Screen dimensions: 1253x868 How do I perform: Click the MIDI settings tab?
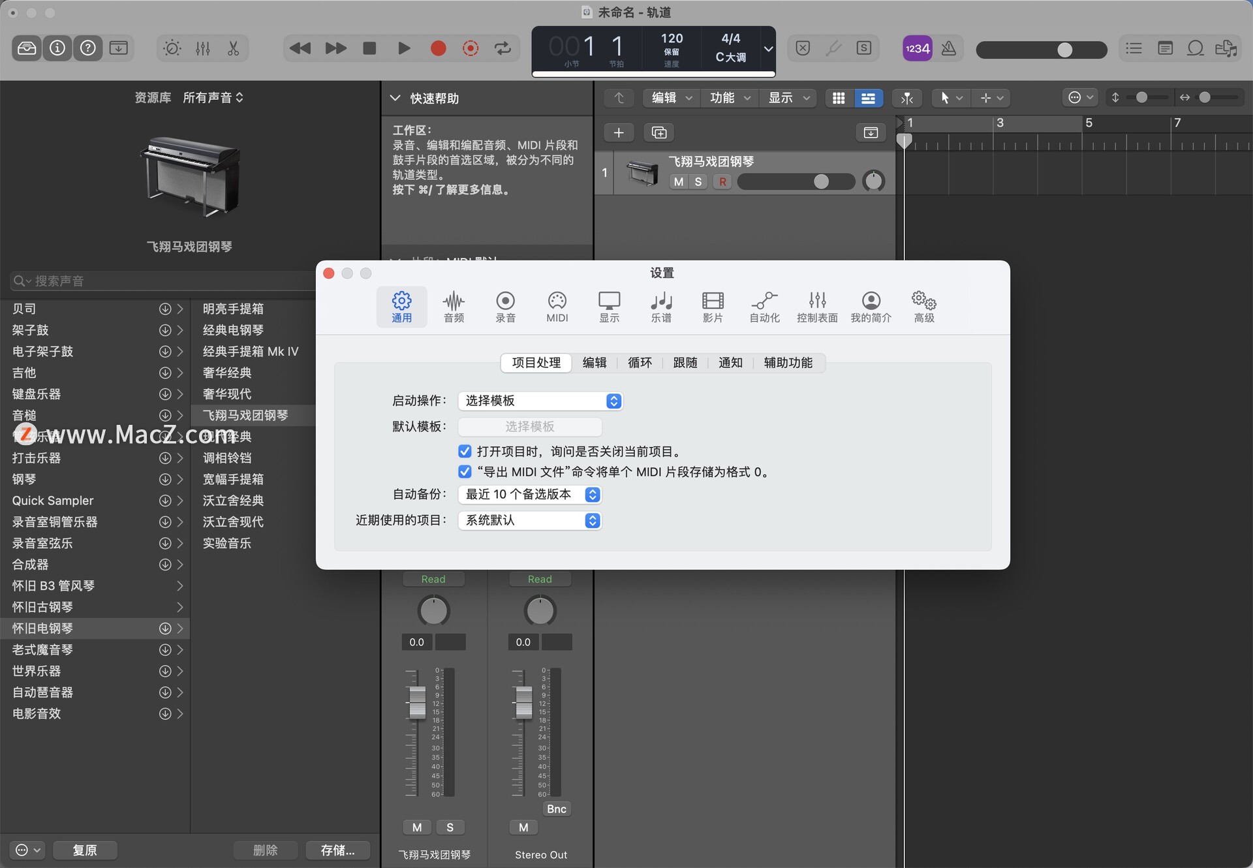click(556, 305)
